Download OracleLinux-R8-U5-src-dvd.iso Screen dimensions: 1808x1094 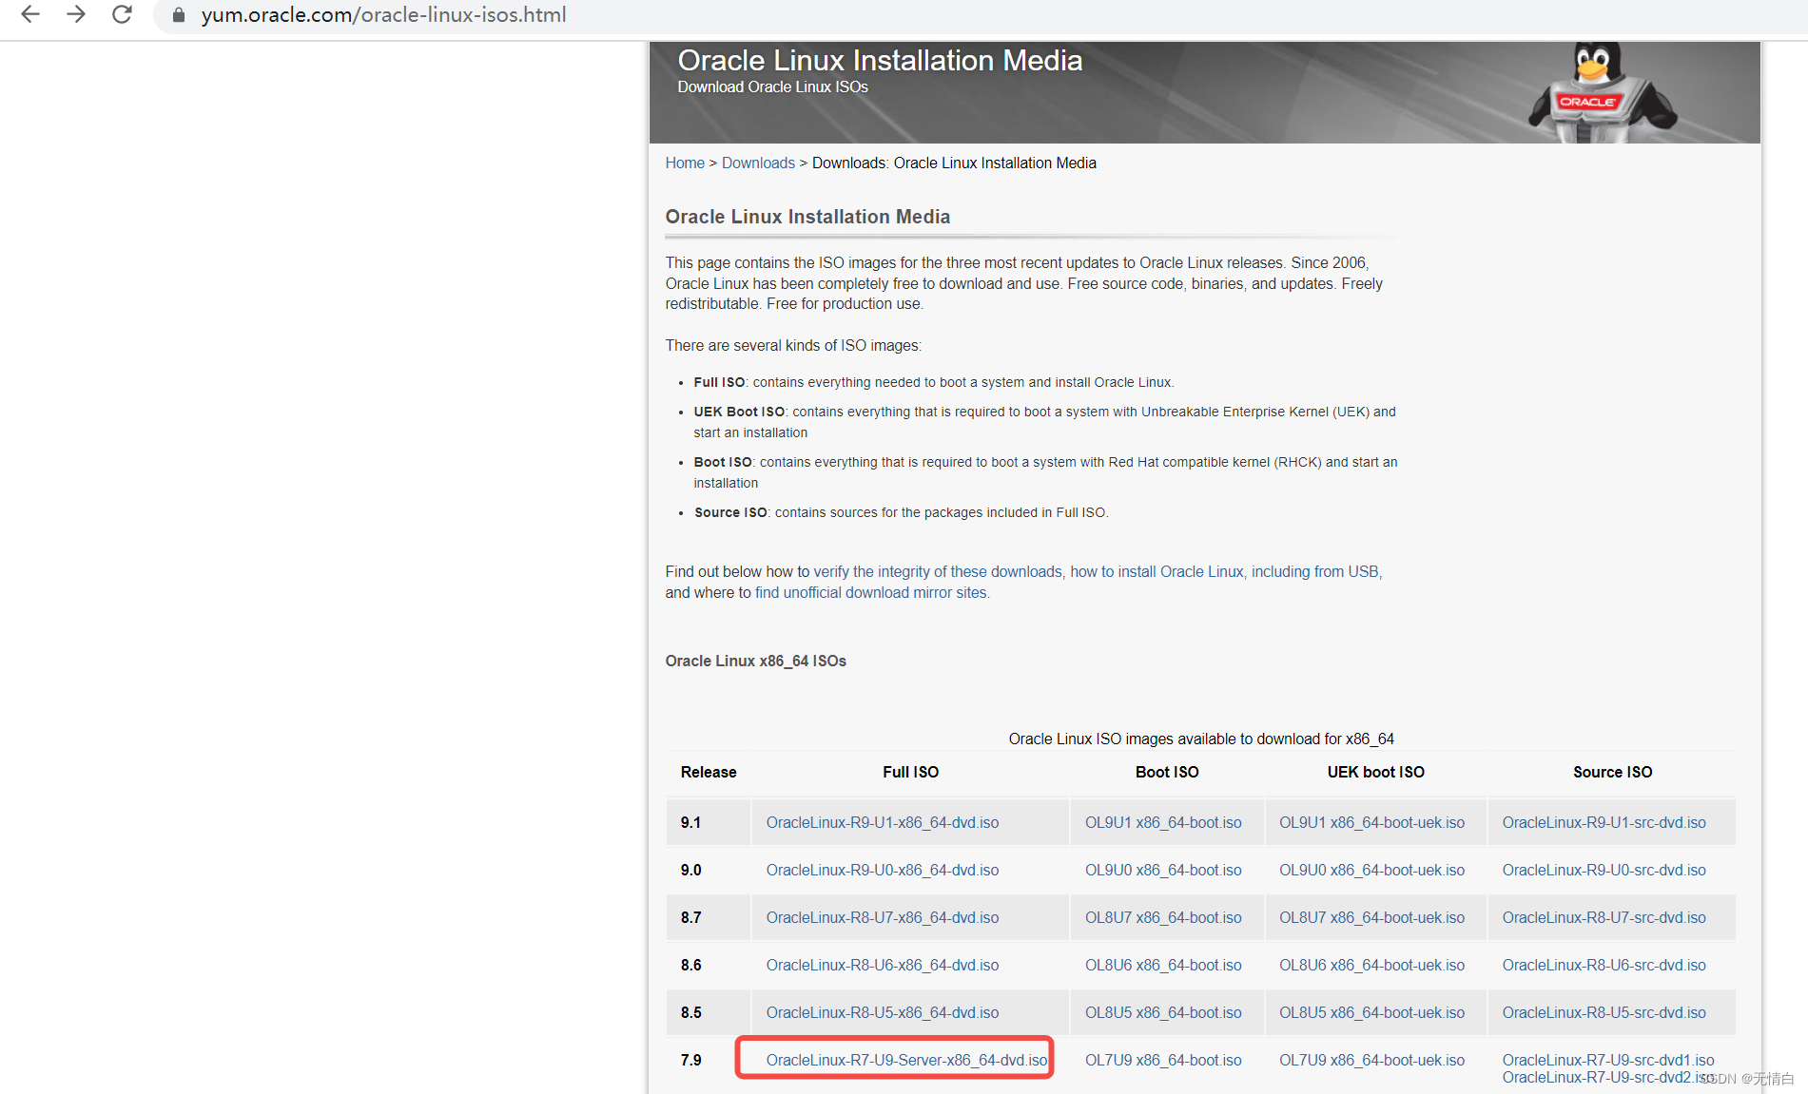[1604, 1012]
